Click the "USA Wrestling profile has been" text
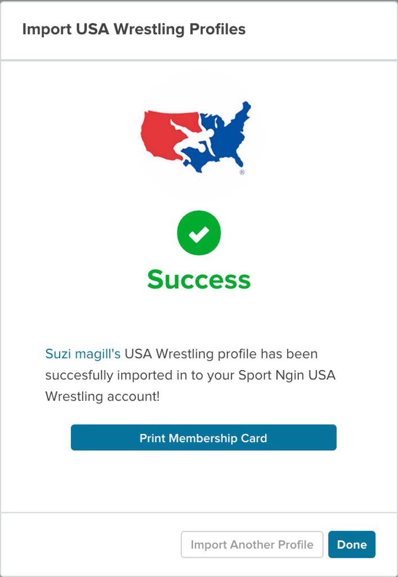398x577 pixels. coord(221,354)
